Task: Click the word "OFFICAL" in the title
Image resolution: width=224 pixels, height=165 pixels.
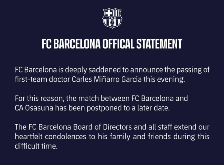Action: coord(118,44)
